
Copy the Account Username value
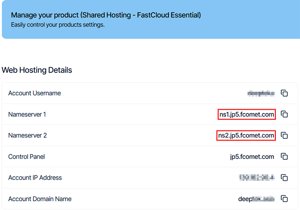pyautogui.click(x=284, y=93)
